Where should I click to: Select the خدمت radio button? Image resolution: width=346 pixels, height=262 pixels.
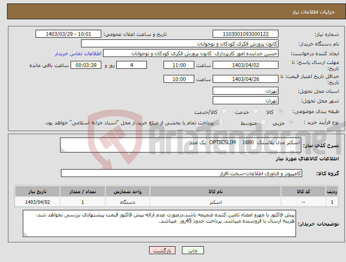pos(255,111)
